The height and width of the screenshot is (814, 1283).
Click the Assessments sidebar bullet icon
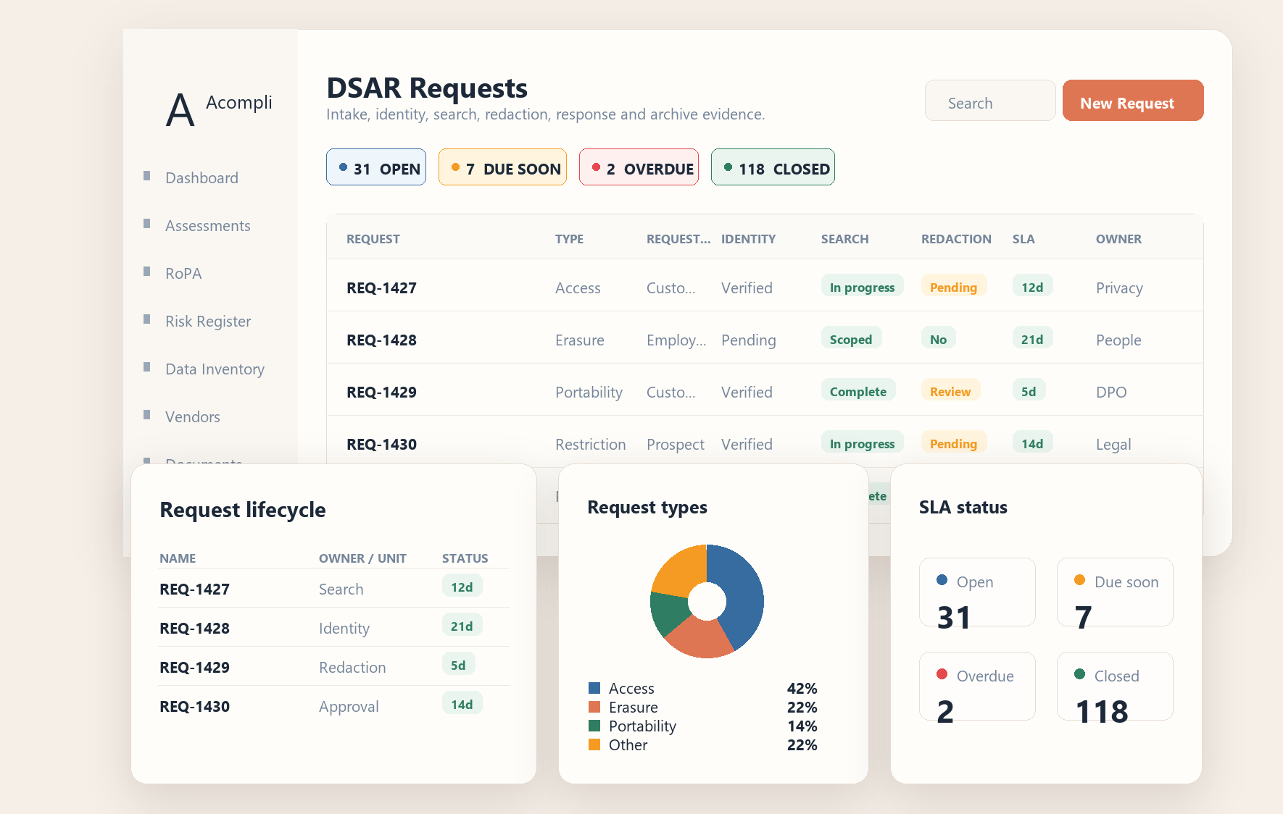coord(147,224)
